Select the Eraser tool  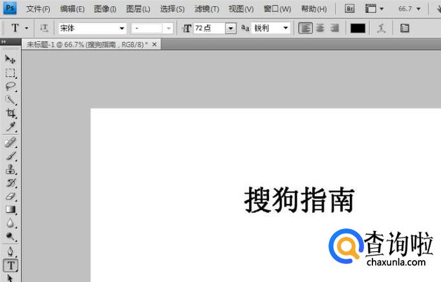10,196
